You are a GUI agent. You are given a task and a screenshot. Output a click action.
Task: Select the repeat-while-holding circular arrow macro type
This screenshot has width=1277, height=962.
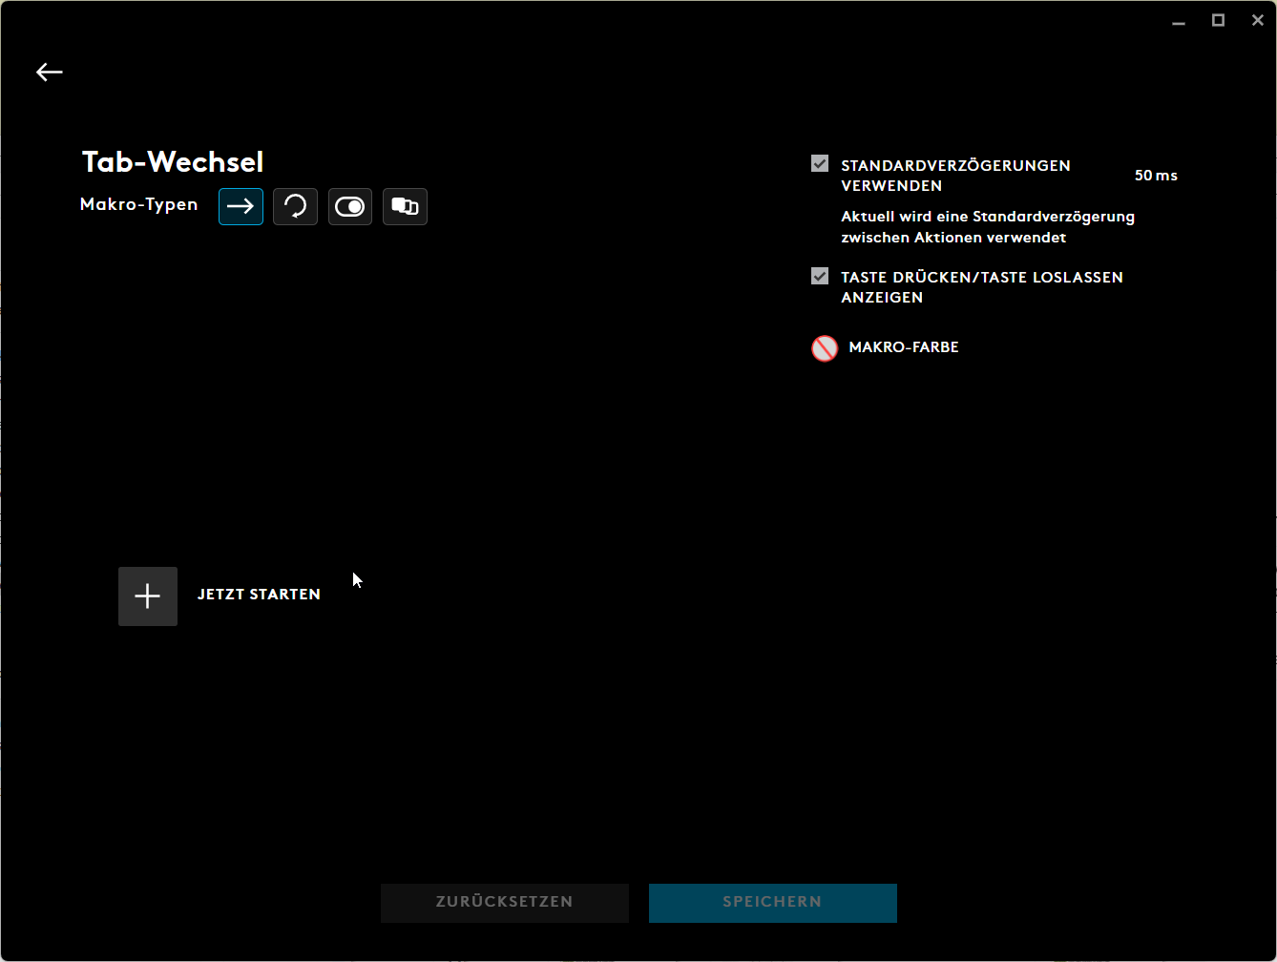[295, 206]
